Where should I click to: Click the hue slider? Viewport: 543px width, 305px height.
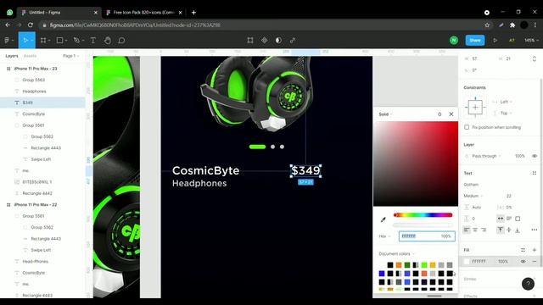point(423,215)
